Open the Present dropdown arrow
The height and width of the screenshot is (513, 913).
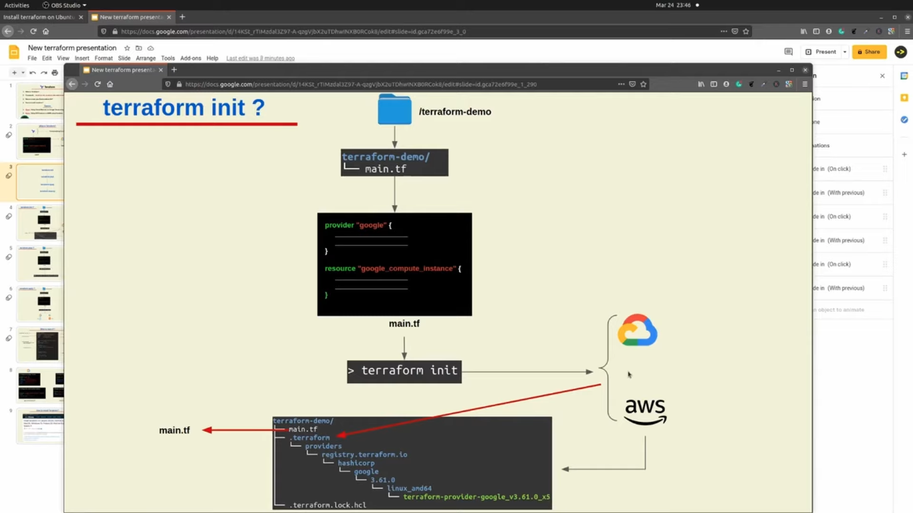click(x=845, y=51)
